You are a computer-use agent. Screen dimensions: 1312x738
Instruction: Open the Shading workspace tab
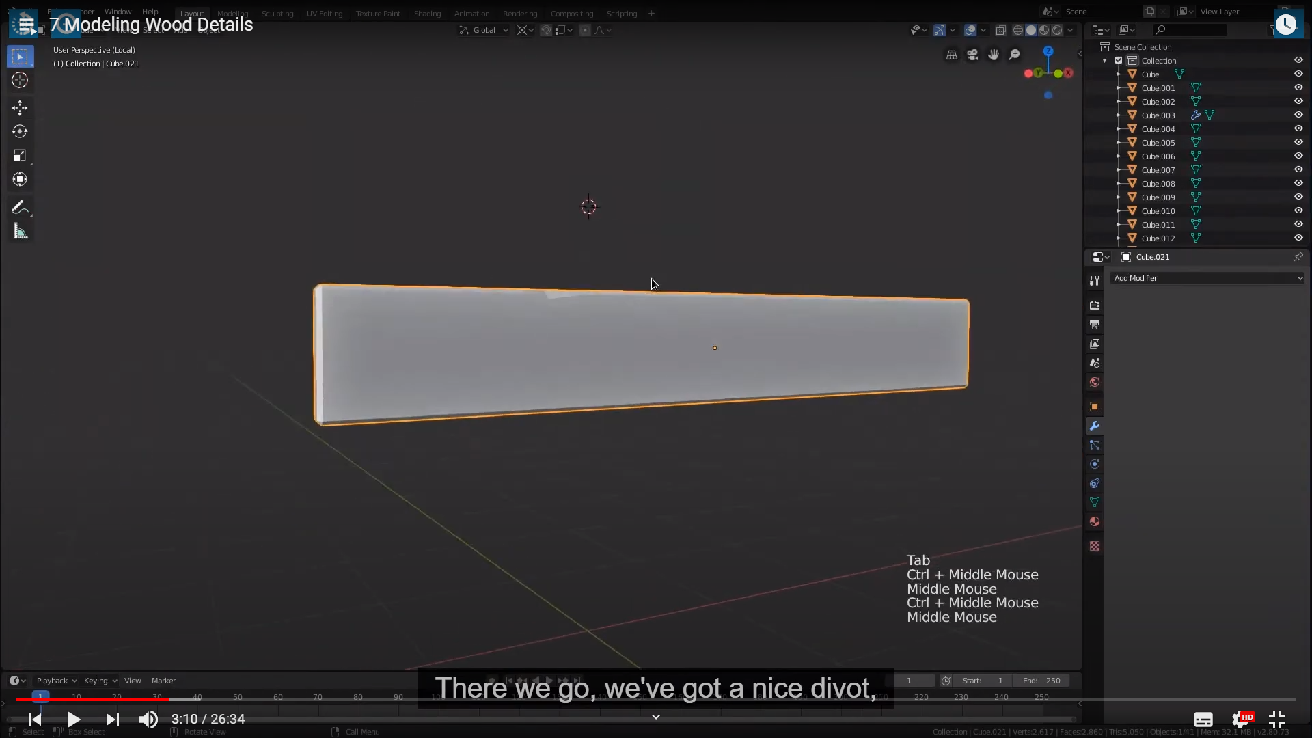(x=427, y=14)
